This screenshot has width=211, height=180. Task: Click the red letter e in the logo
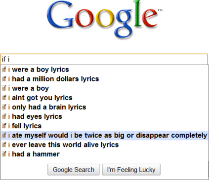point(149,18)
